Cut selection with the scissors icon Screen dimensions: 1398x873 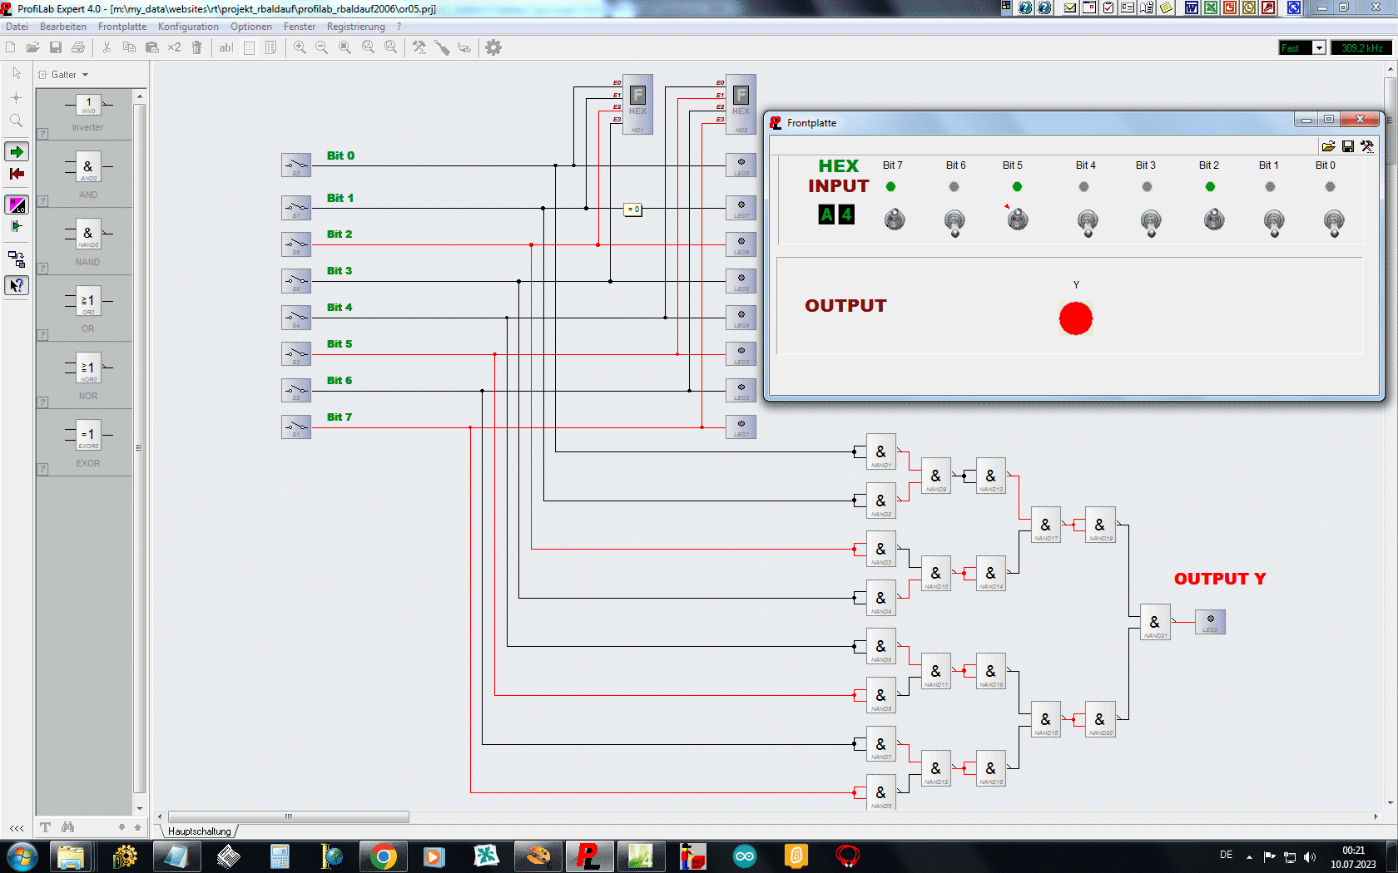pos(107,47)
